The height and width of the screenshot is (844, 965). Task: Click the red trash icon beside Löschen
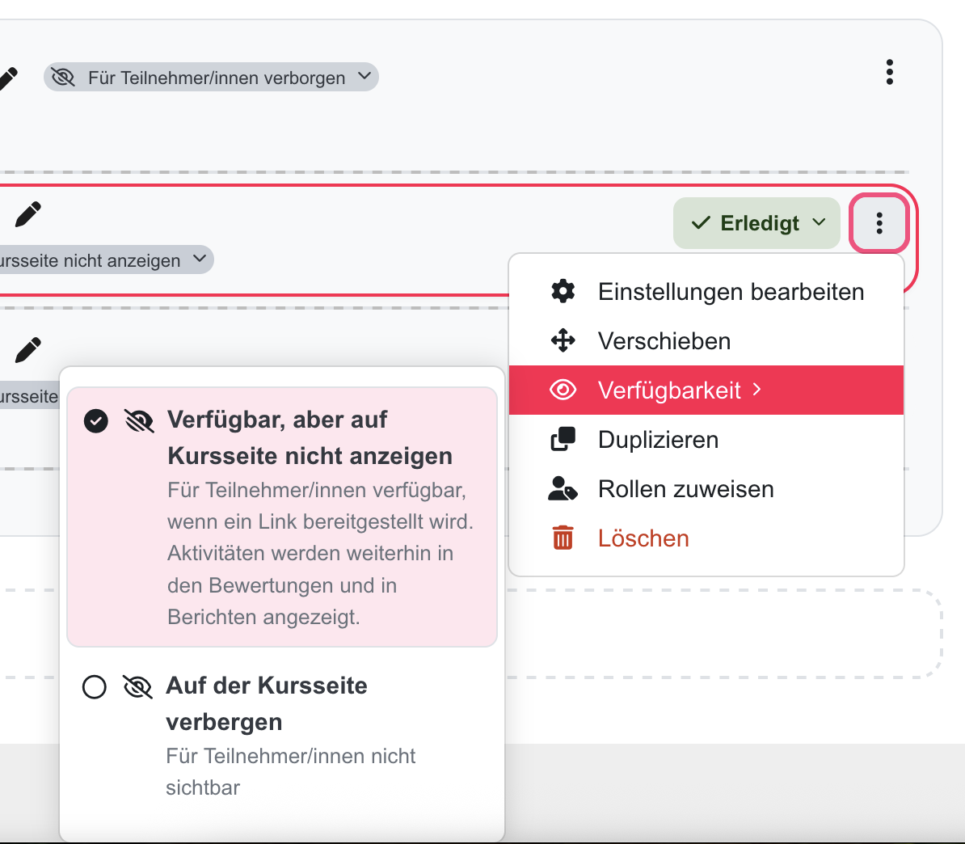pyautogui.click(x=563, y=538)
